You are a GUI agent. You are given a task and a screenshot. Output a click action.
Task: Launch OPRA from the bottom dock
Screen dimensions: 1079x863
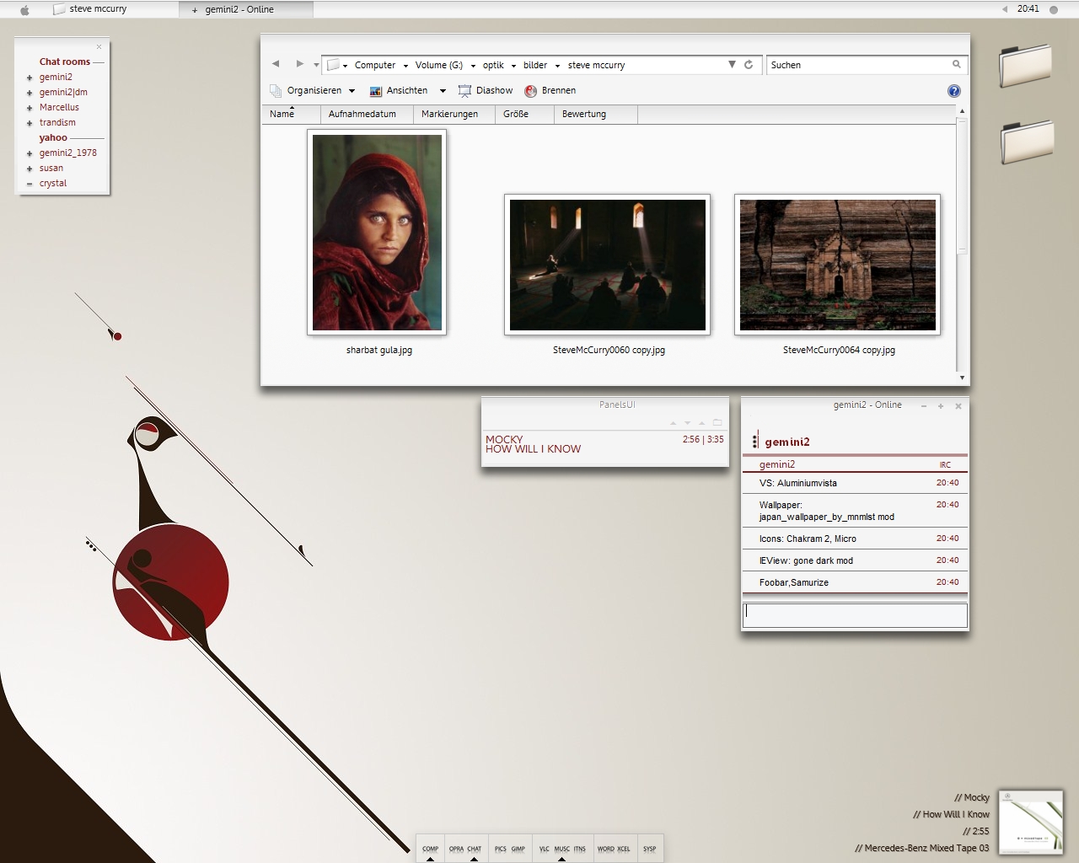(456, 849)
